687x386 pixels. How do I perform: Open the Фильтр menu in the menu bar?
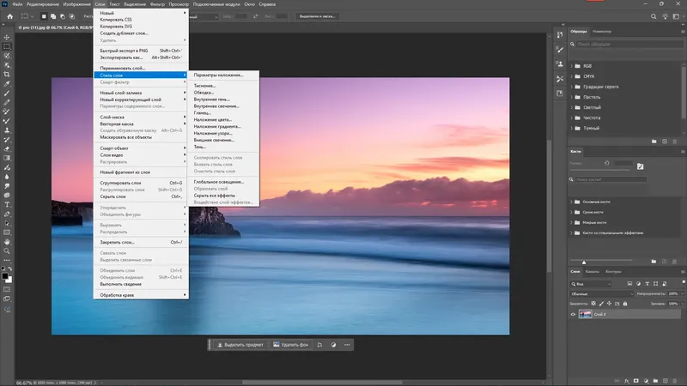pyautogui.click(x=157, y=4)
